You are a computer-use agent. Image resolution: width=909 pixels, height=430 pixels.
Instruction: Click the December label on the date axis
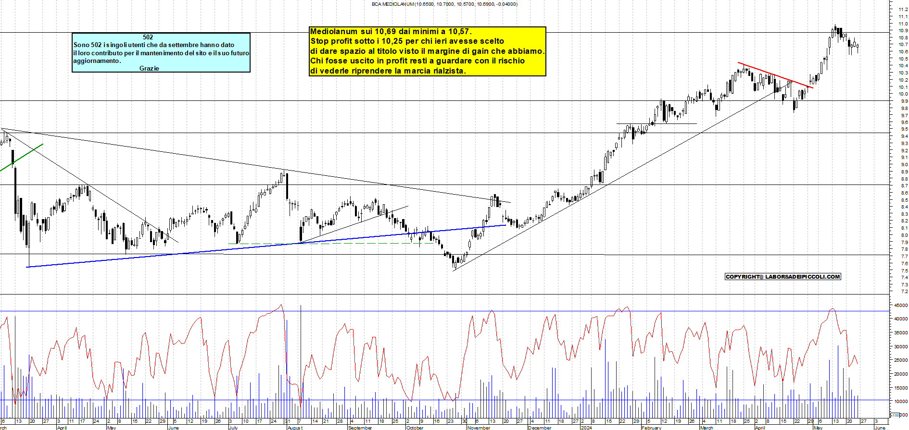click(x=540, y=428)
